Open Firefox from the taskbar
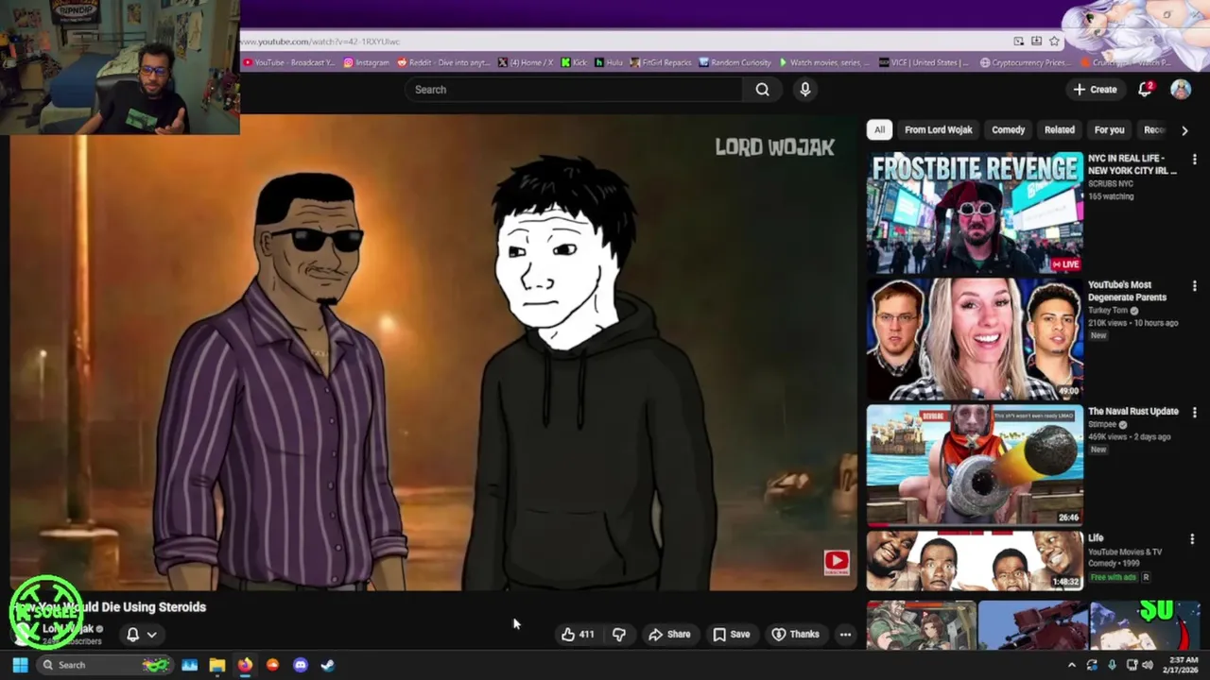 click(x=245, y=665)
